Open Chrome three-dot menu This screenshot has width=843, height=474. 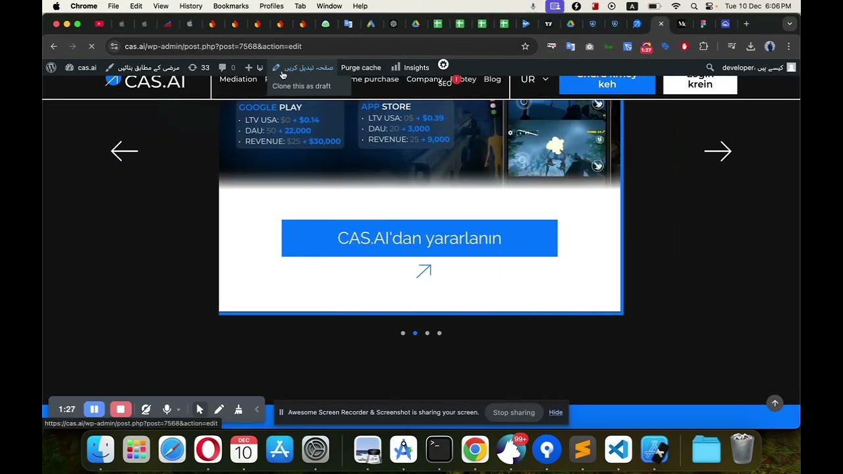(788, 46)
